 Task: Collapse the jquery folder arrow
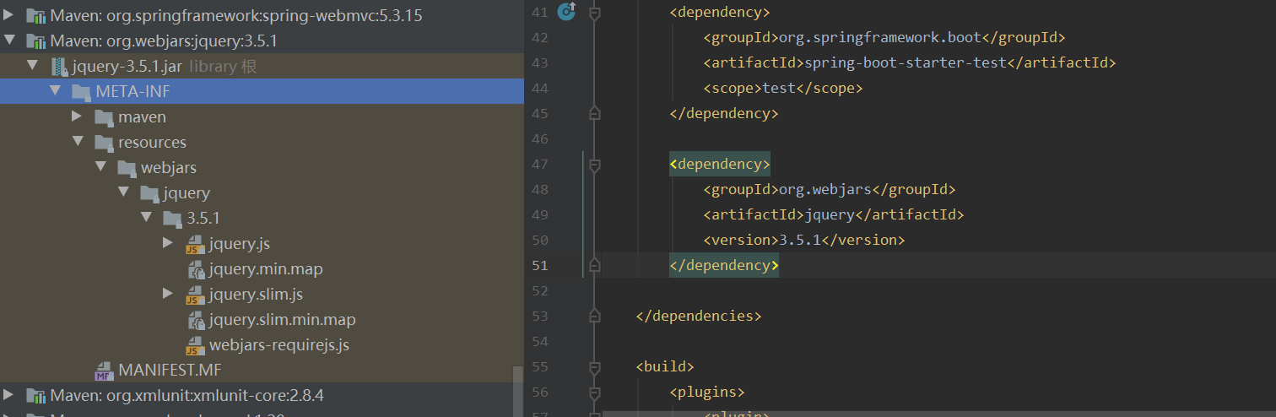tap(122, 192)
